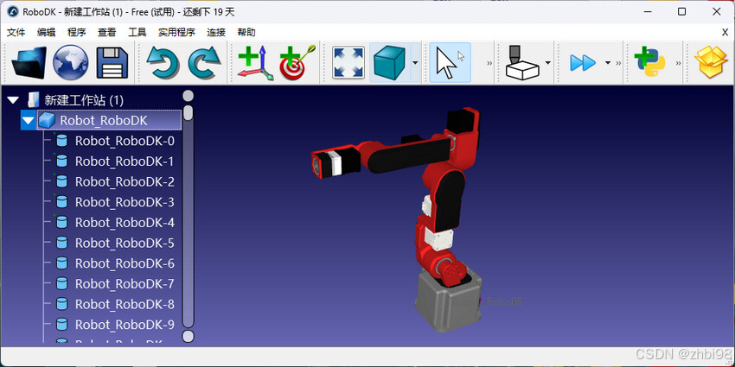Viewport: 735px width, 367px height.
Task: Click the tree scrollbar top end button
Action: coord(188,96)
